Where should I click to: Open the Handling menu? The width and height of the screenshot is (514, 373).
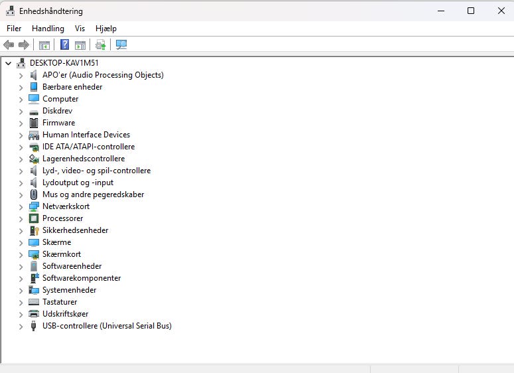(48, 29)
